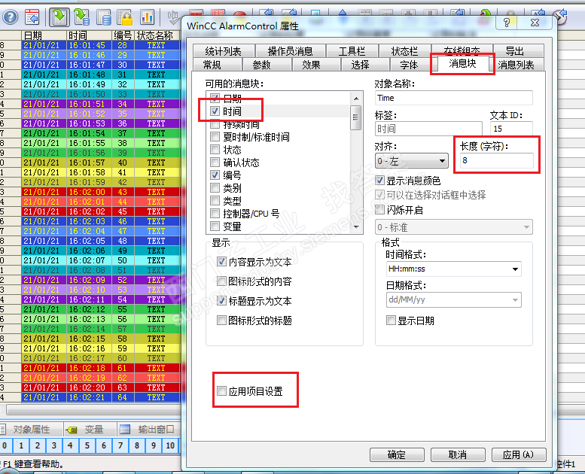This screenshot has height=474, width=585.
Task: Enable 图标形式的内容 checkbox
Action: click(221, 281)
